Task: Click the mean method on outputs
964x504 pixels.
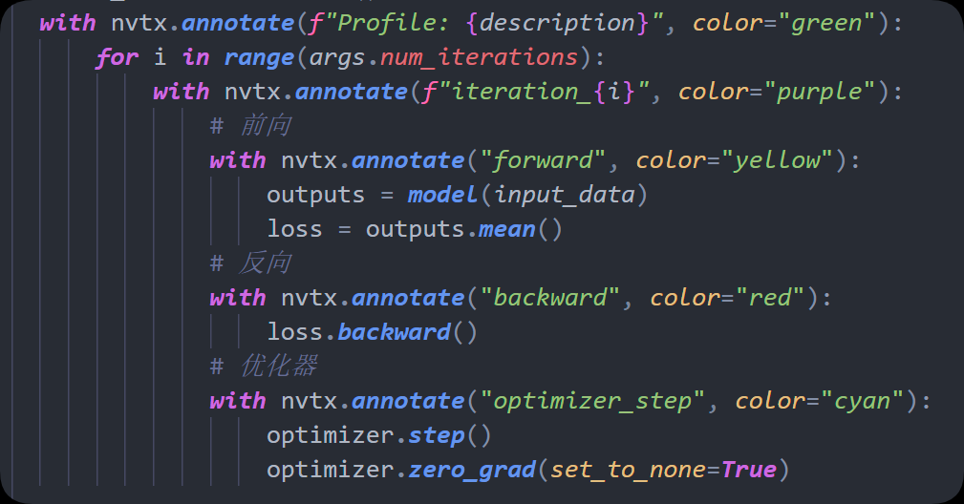Action: coord(505,229)
